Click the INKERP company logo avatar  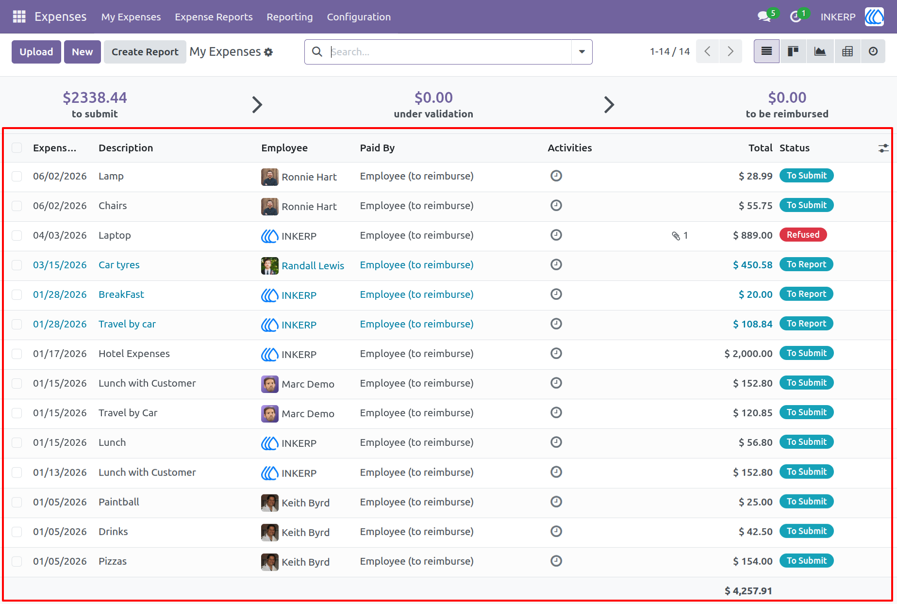[874, 16]
